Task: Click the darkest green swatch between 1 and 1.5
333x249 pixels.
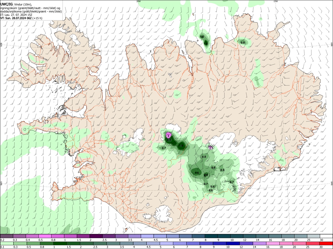Action: coord(60,243)
